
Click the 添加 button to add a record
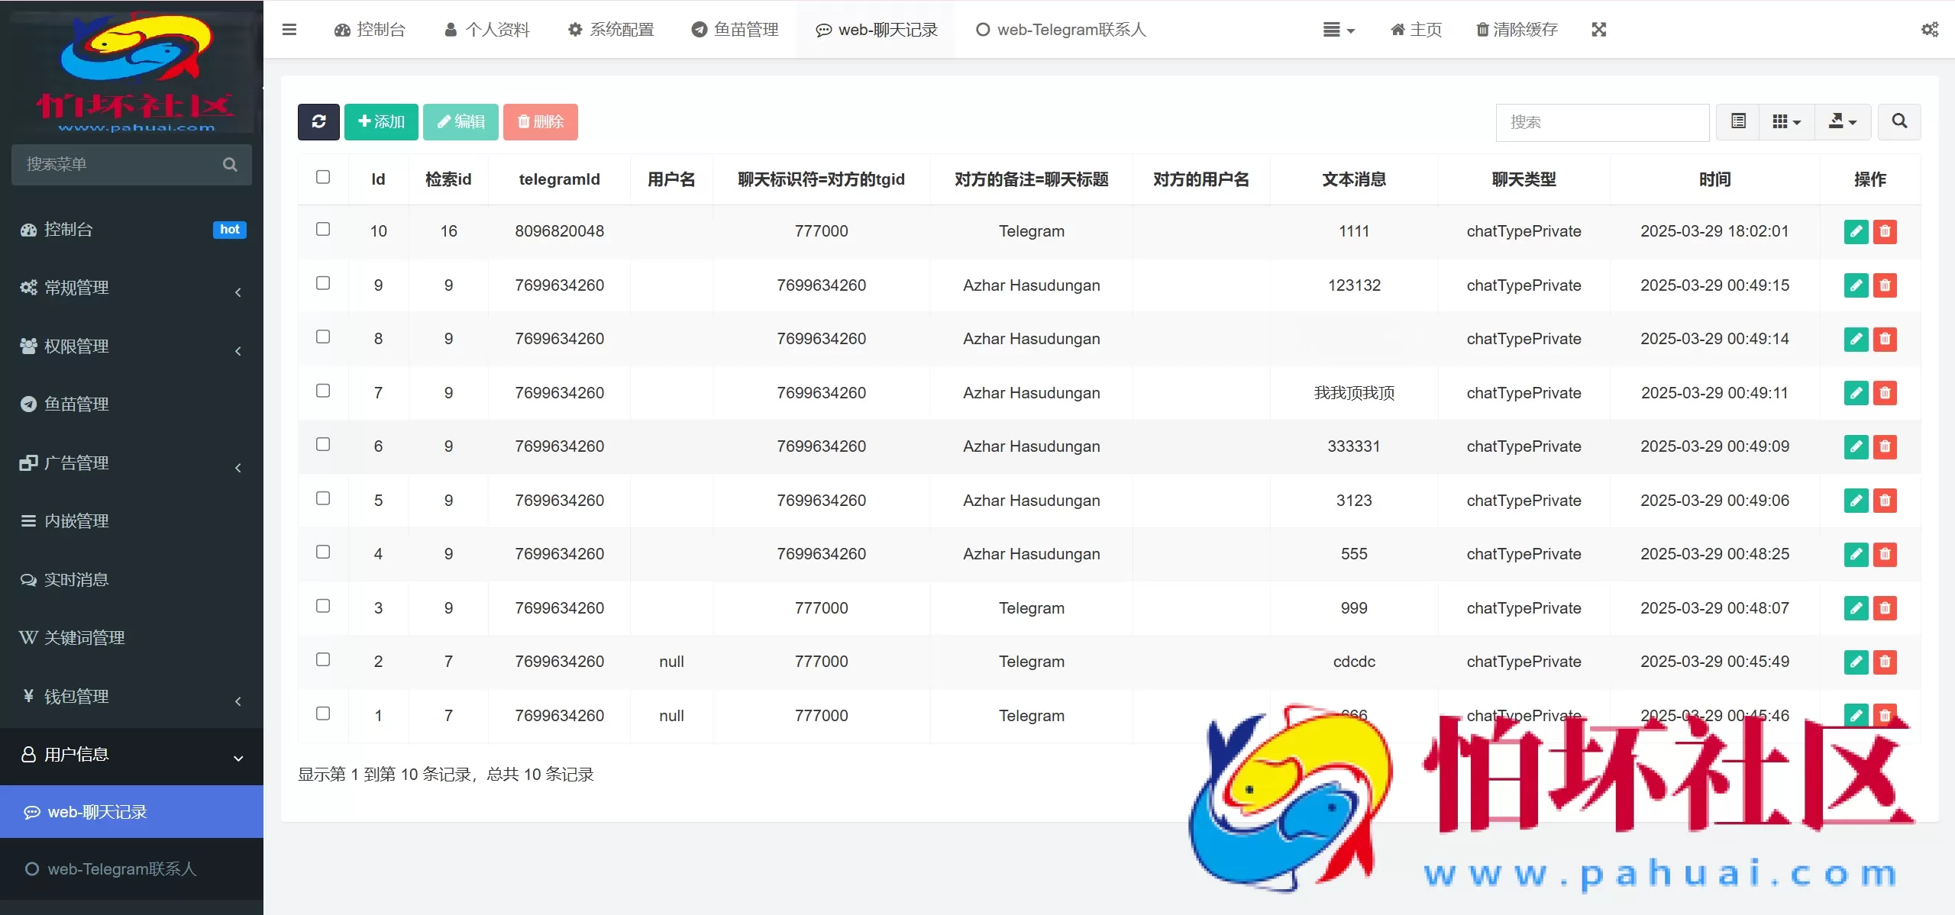tap(381, 121)
